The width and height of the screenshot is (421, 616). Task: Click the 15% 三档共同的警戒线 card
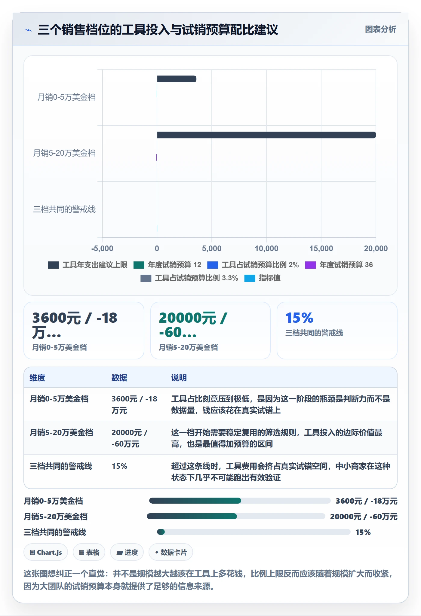point(337,331)
